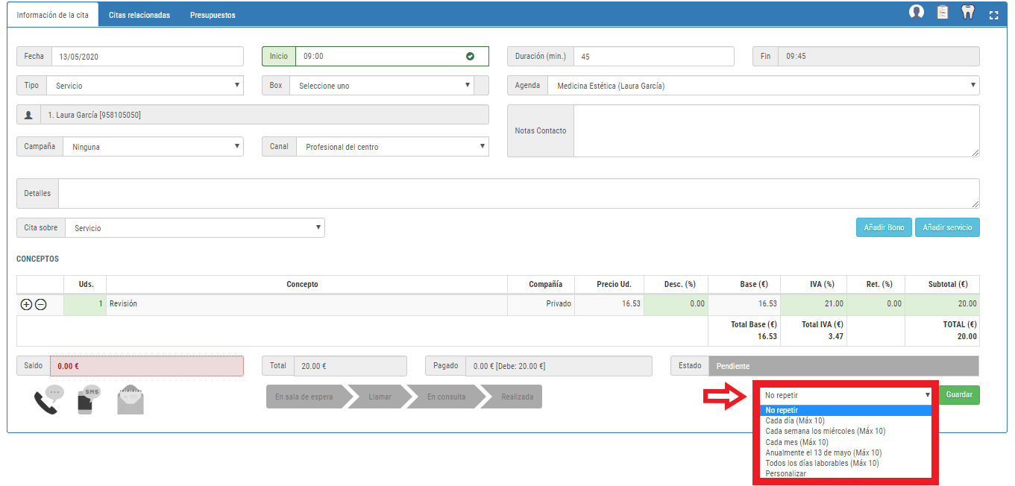Viewport: 1015px width, 486px height.
Task: Click the clipboard checklist icon
Action: point(943,13)
